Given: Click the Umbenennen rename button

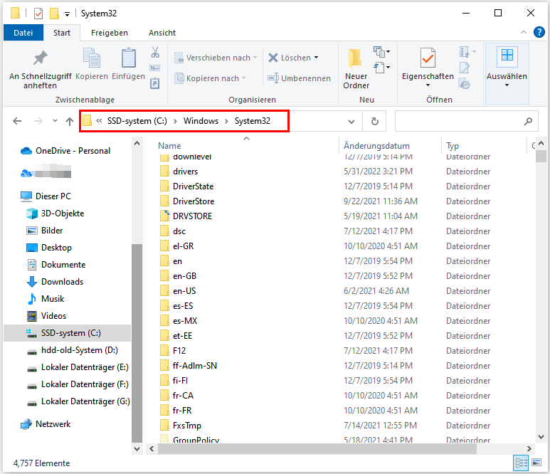Looking at the screenshot, I should (x=300, y=78).
